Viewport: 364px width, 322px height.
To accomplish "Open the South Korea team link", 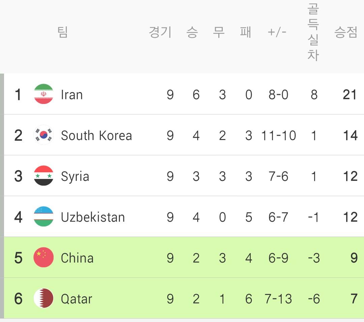I will [x=96, y=136].
